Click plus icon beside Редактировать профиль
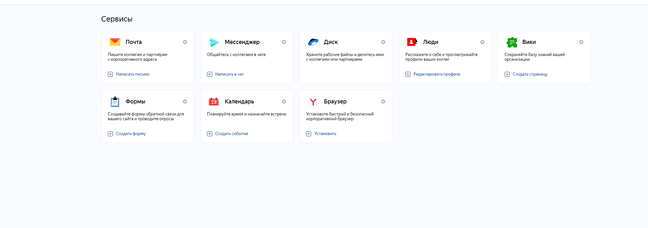 tap(408, 74)
